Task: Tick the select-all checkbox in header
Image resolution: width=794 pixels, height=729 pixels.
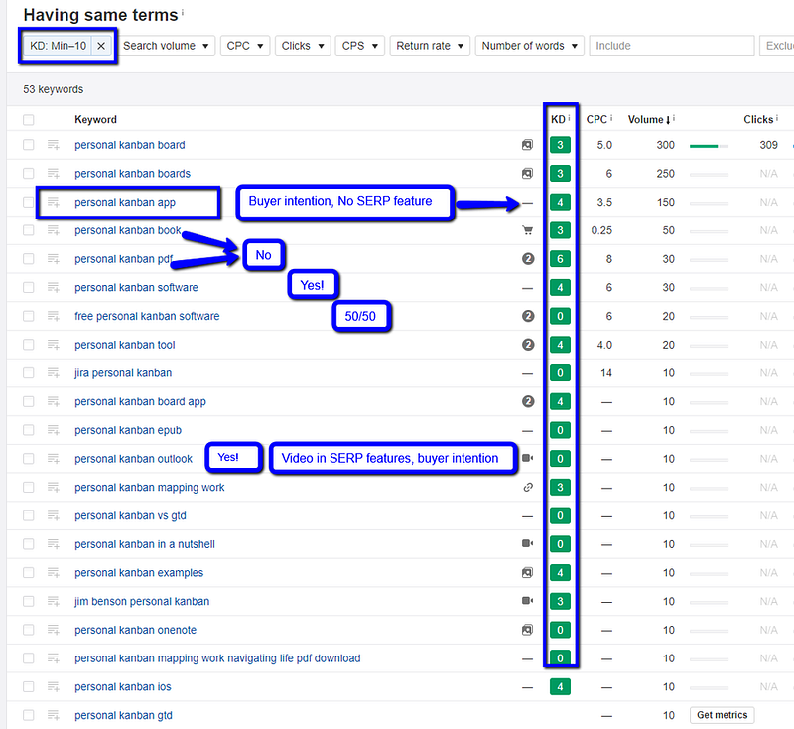Action: tap(29, 120)
